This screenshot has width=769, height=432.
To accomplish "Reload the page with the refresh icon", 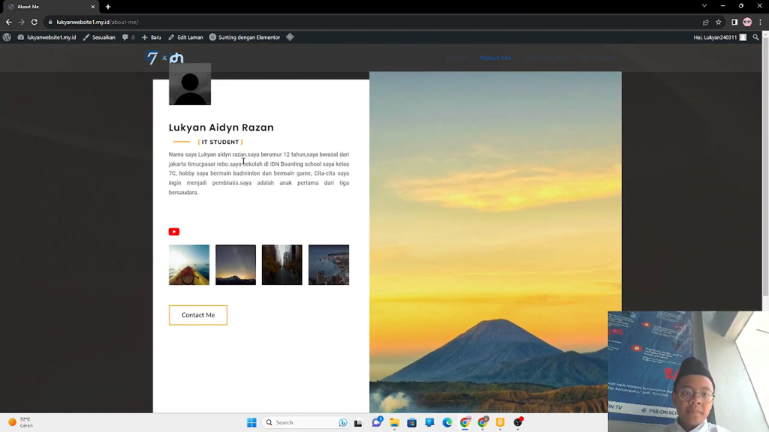I will point(34,22).
